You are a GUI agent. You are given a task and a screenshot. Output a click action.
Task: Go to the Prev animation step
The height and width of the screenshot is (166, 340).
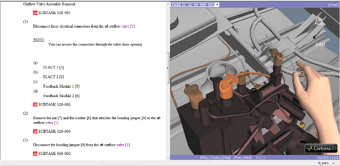[x=238, y=157]
